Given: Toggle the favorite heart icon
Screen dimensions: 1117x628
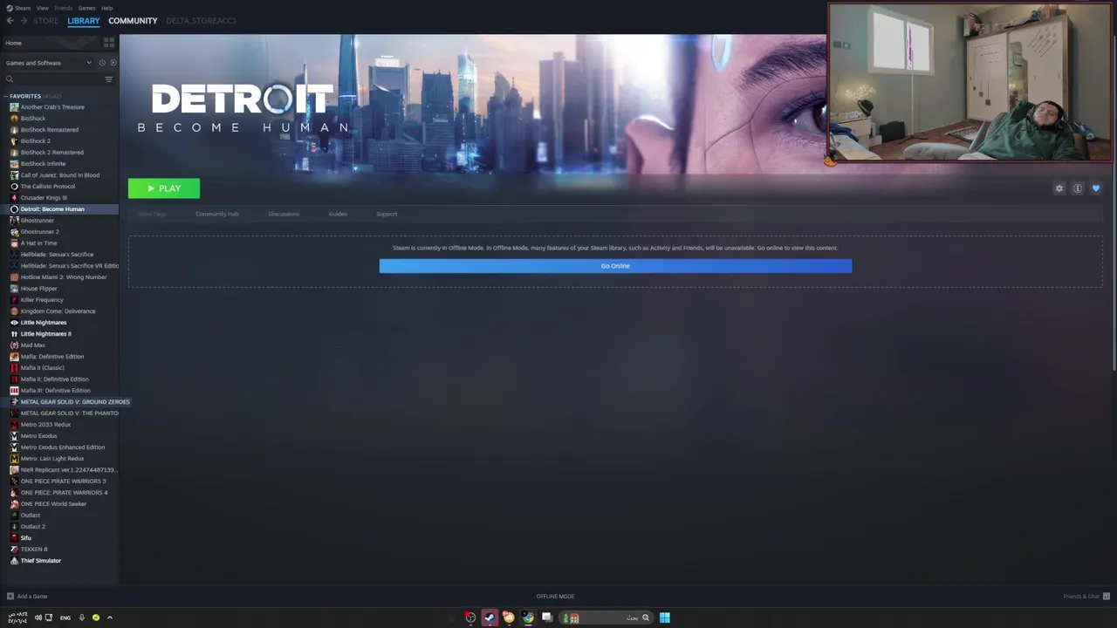Looking at the screenshot, I should point(1096,188).
